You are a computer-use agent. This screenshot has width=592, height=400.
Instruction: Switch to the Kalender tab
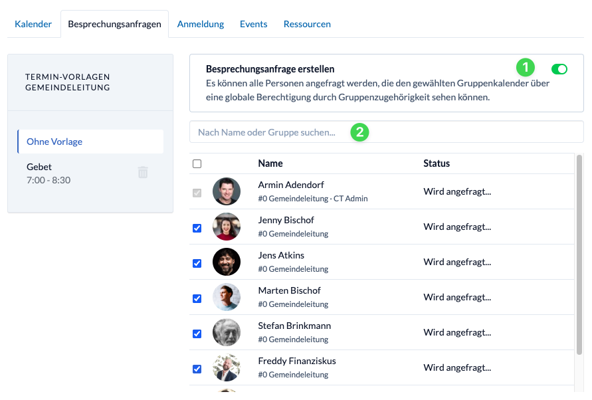click(33, 24)
